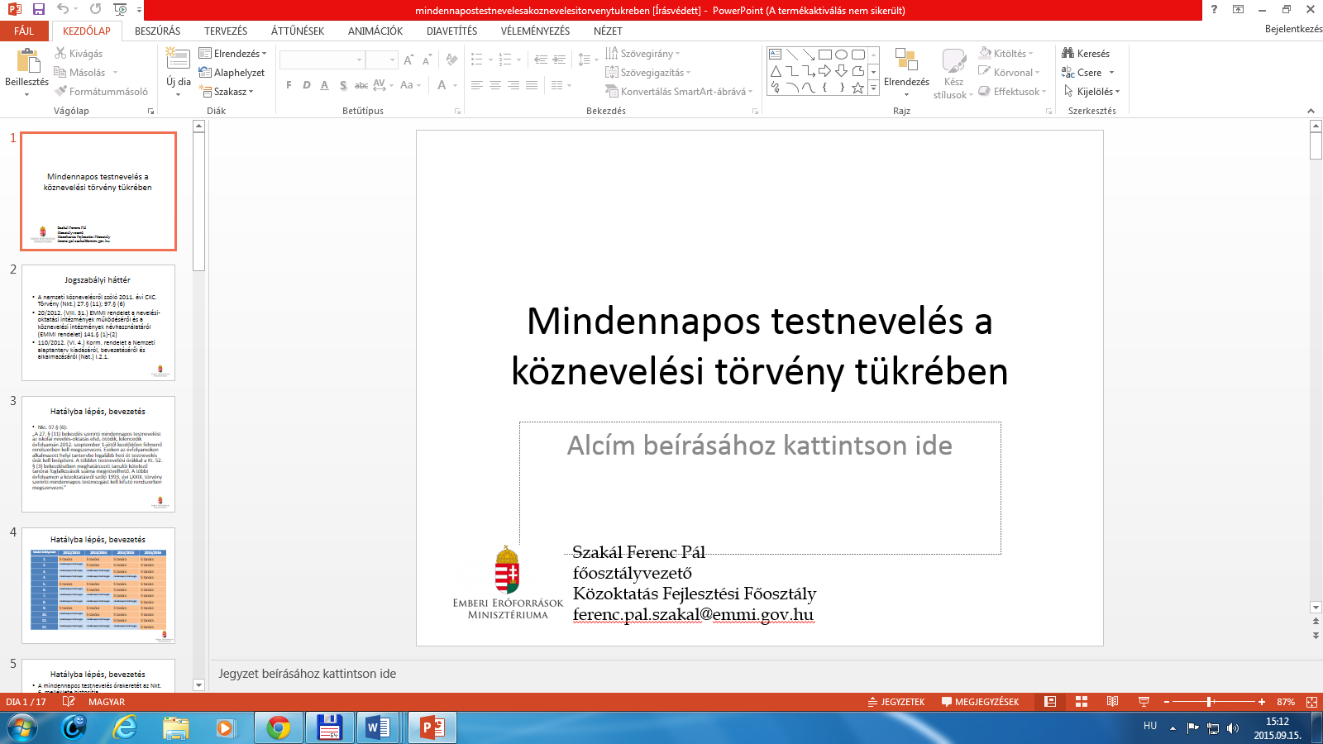The width and height of the screenshot is (1323, 744).
Task: Pick the triangle shape in the gallery
Action: coord(775,71)
